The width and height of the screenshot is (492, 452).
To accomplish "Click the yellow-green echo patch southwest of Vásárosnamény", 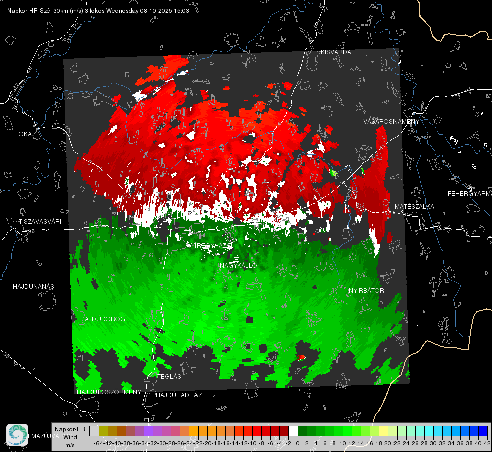I will point(334,172).
